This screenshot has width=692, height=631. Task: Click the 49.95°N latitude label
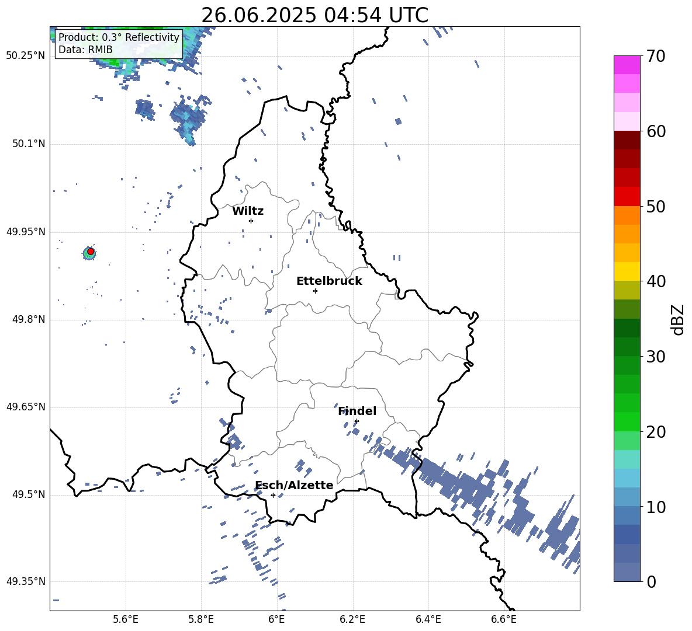[26, 232]
